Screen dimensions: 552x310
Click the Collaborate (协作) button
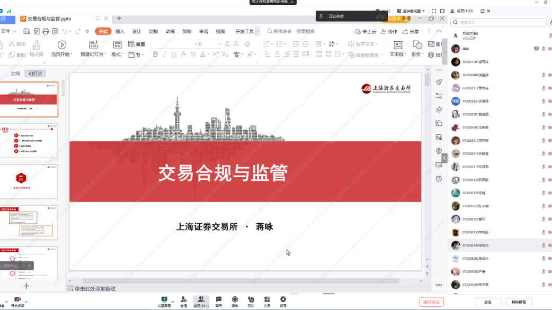(x=389, y=31)
